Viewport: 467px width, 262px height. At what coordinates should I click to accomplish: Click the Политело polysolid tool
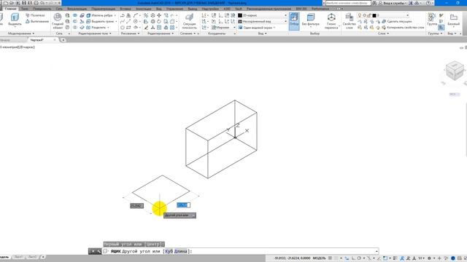36,15
